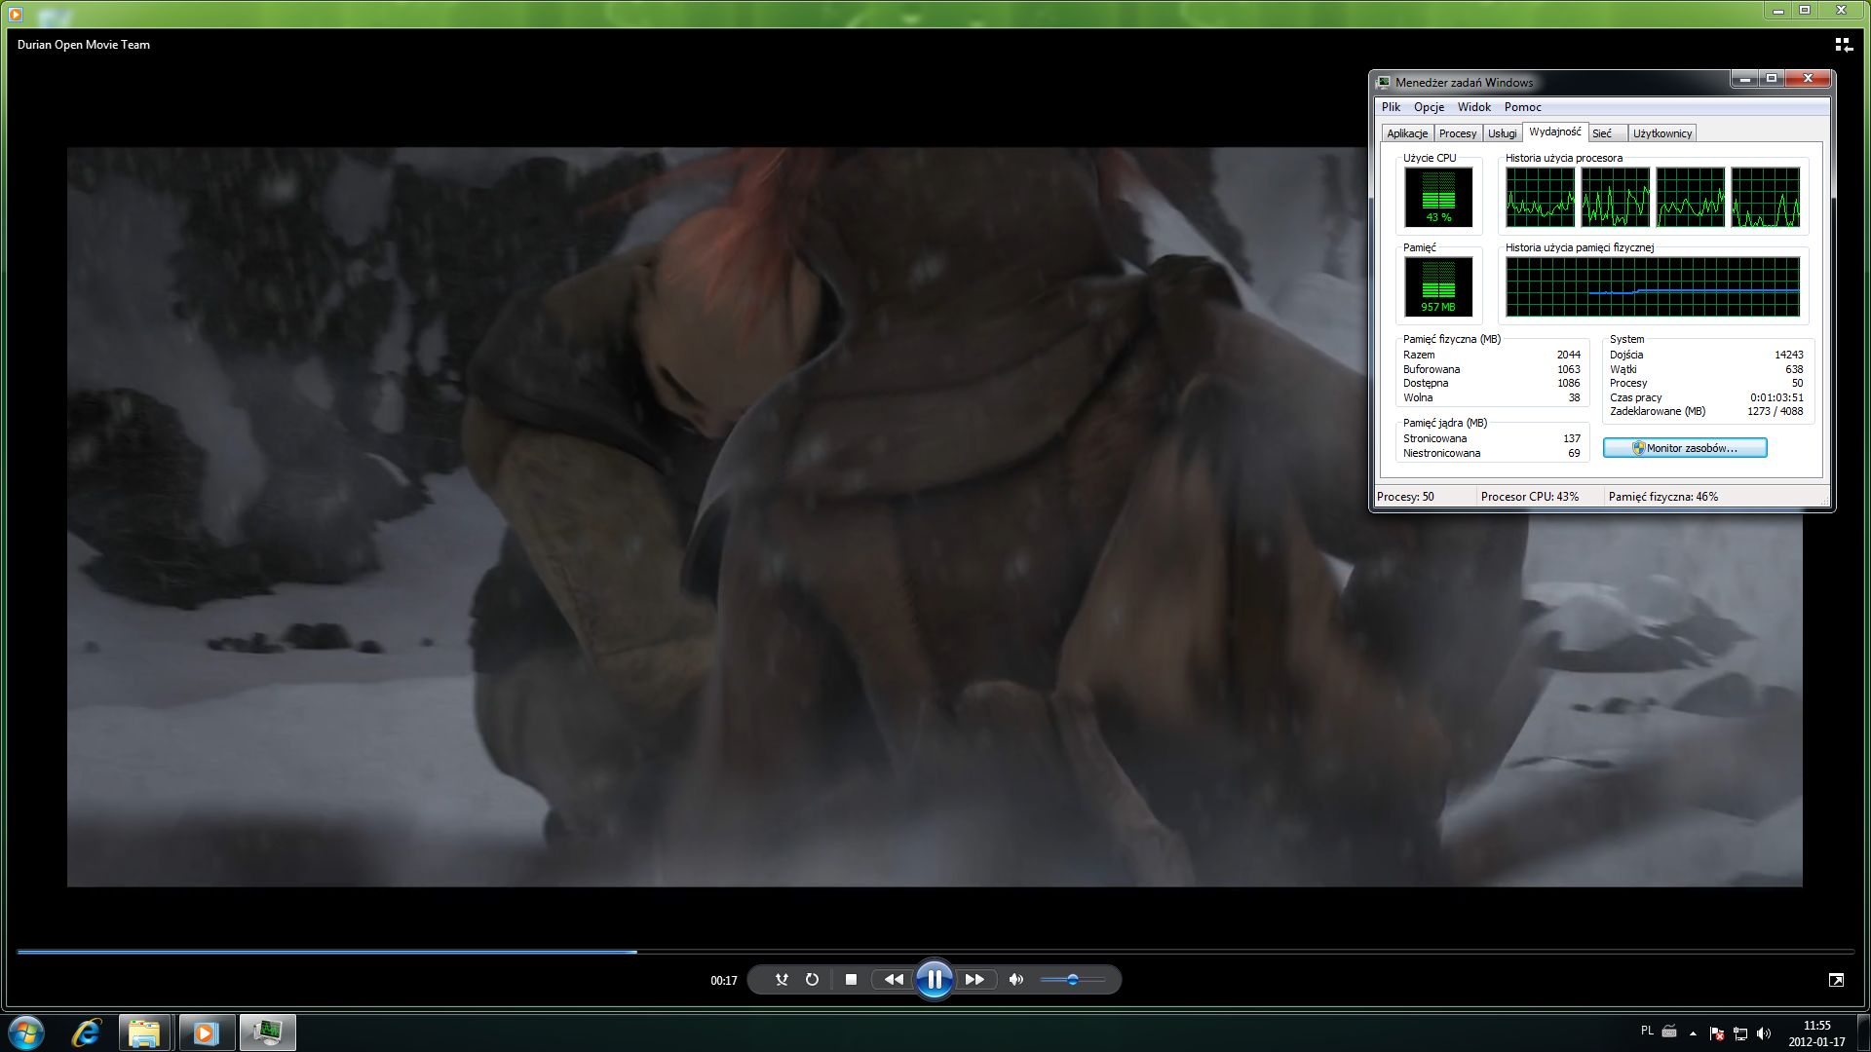Open the Opcje menu
The height and width of the screenshot is (1052, 1871).
click(1429, 107)
